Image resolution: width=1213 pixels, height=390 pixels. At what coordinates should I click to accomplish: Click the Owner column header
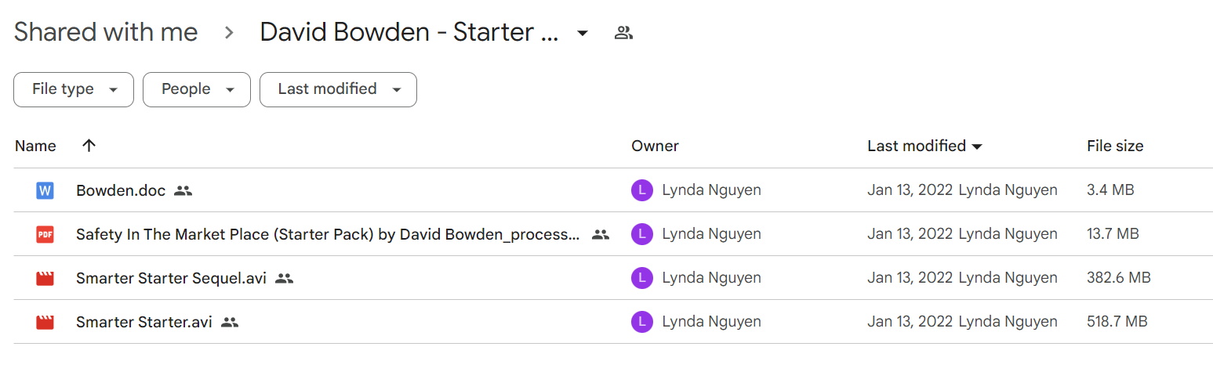click(655, 146)
